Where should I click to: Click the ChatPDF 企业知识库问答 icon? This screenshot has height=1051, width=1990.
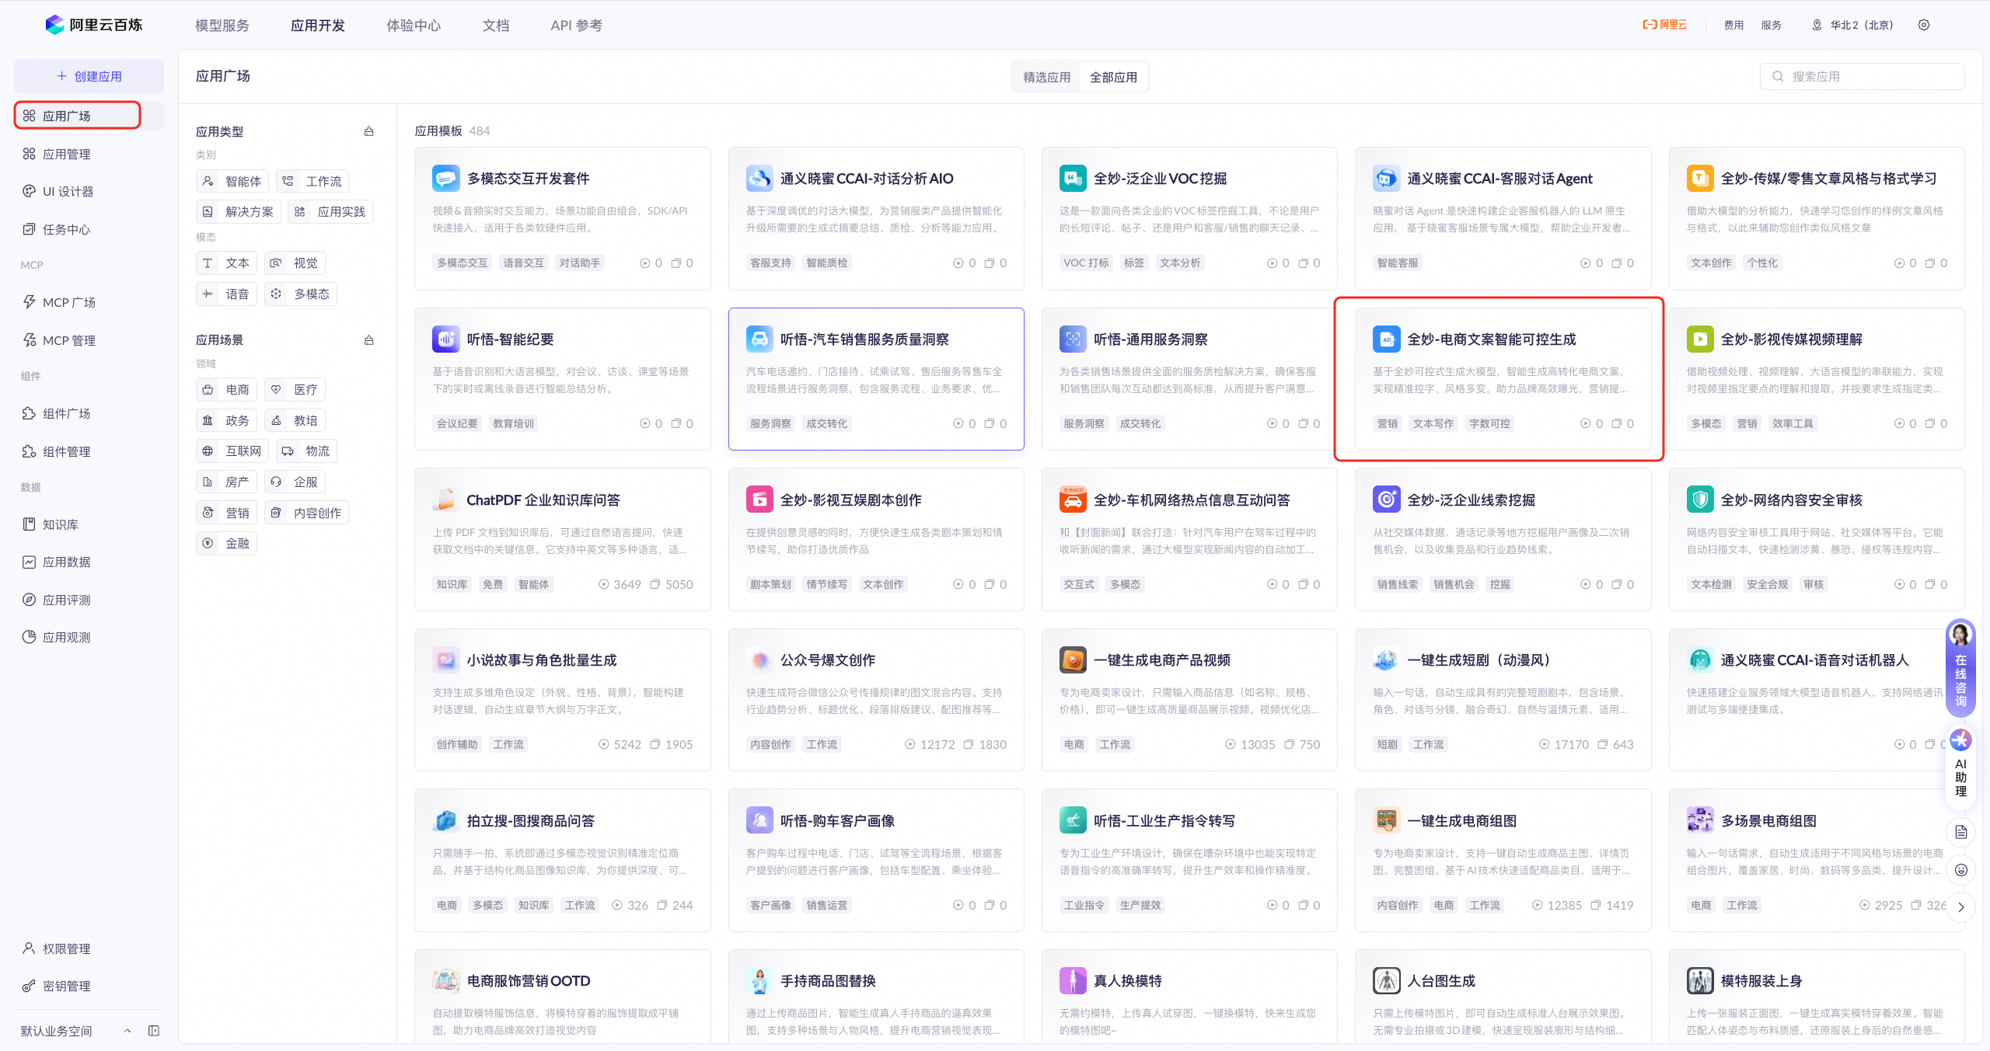click(445, 499)
